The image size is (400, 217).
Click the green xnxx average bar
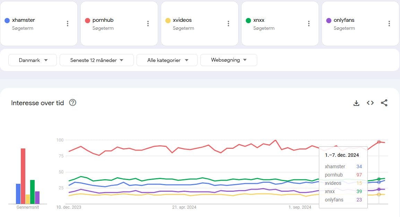[32, 192]
